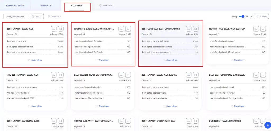This screenshot has height=131, width=271.
Task: Click the blue plus floating button
Action: pos(268,125)
